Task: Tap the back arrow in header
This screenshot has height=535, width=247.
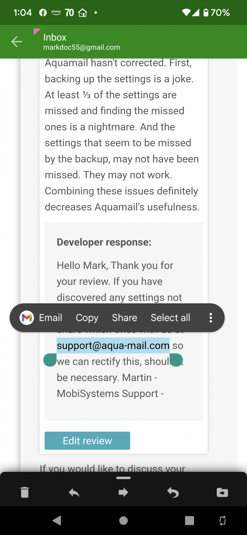Action: pyautogui.click(x=17, y=41)
